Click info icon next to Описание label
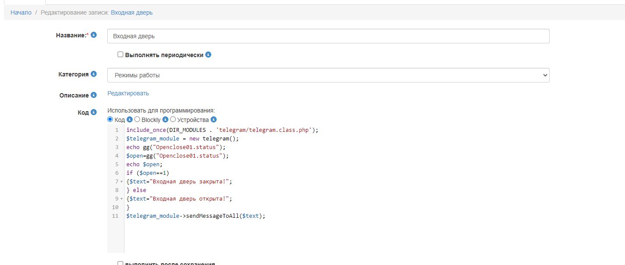 click(93, 95)
